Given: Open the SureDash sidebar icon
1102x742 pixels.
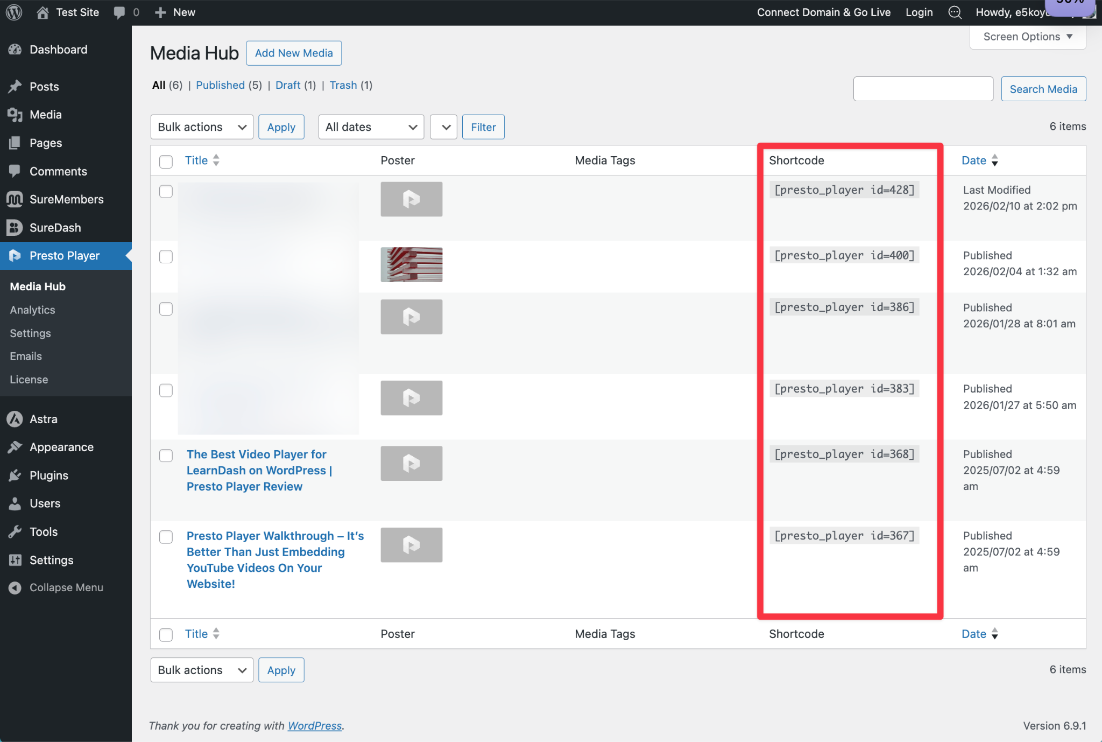Looking at the screenshot, I should tap(15, 228).
